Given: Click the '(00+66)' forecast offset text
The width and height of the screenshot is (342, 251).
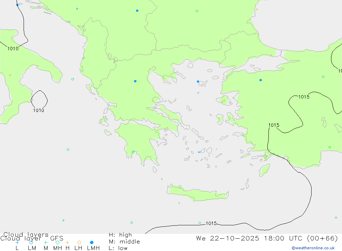Looking at the screenshot, I should click(323, 238).
